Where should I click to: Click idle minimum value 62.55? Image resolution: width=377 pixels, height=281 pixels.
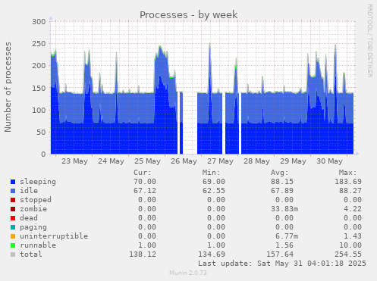tap(214, 191)
